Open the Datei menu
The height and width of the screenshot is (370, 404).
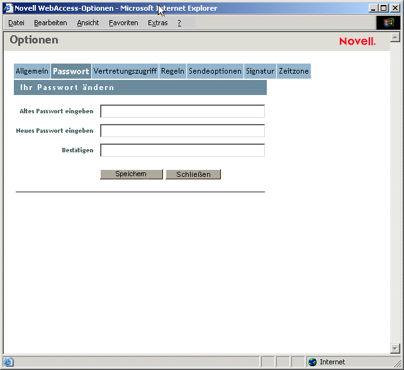click(x=16, y=23)
